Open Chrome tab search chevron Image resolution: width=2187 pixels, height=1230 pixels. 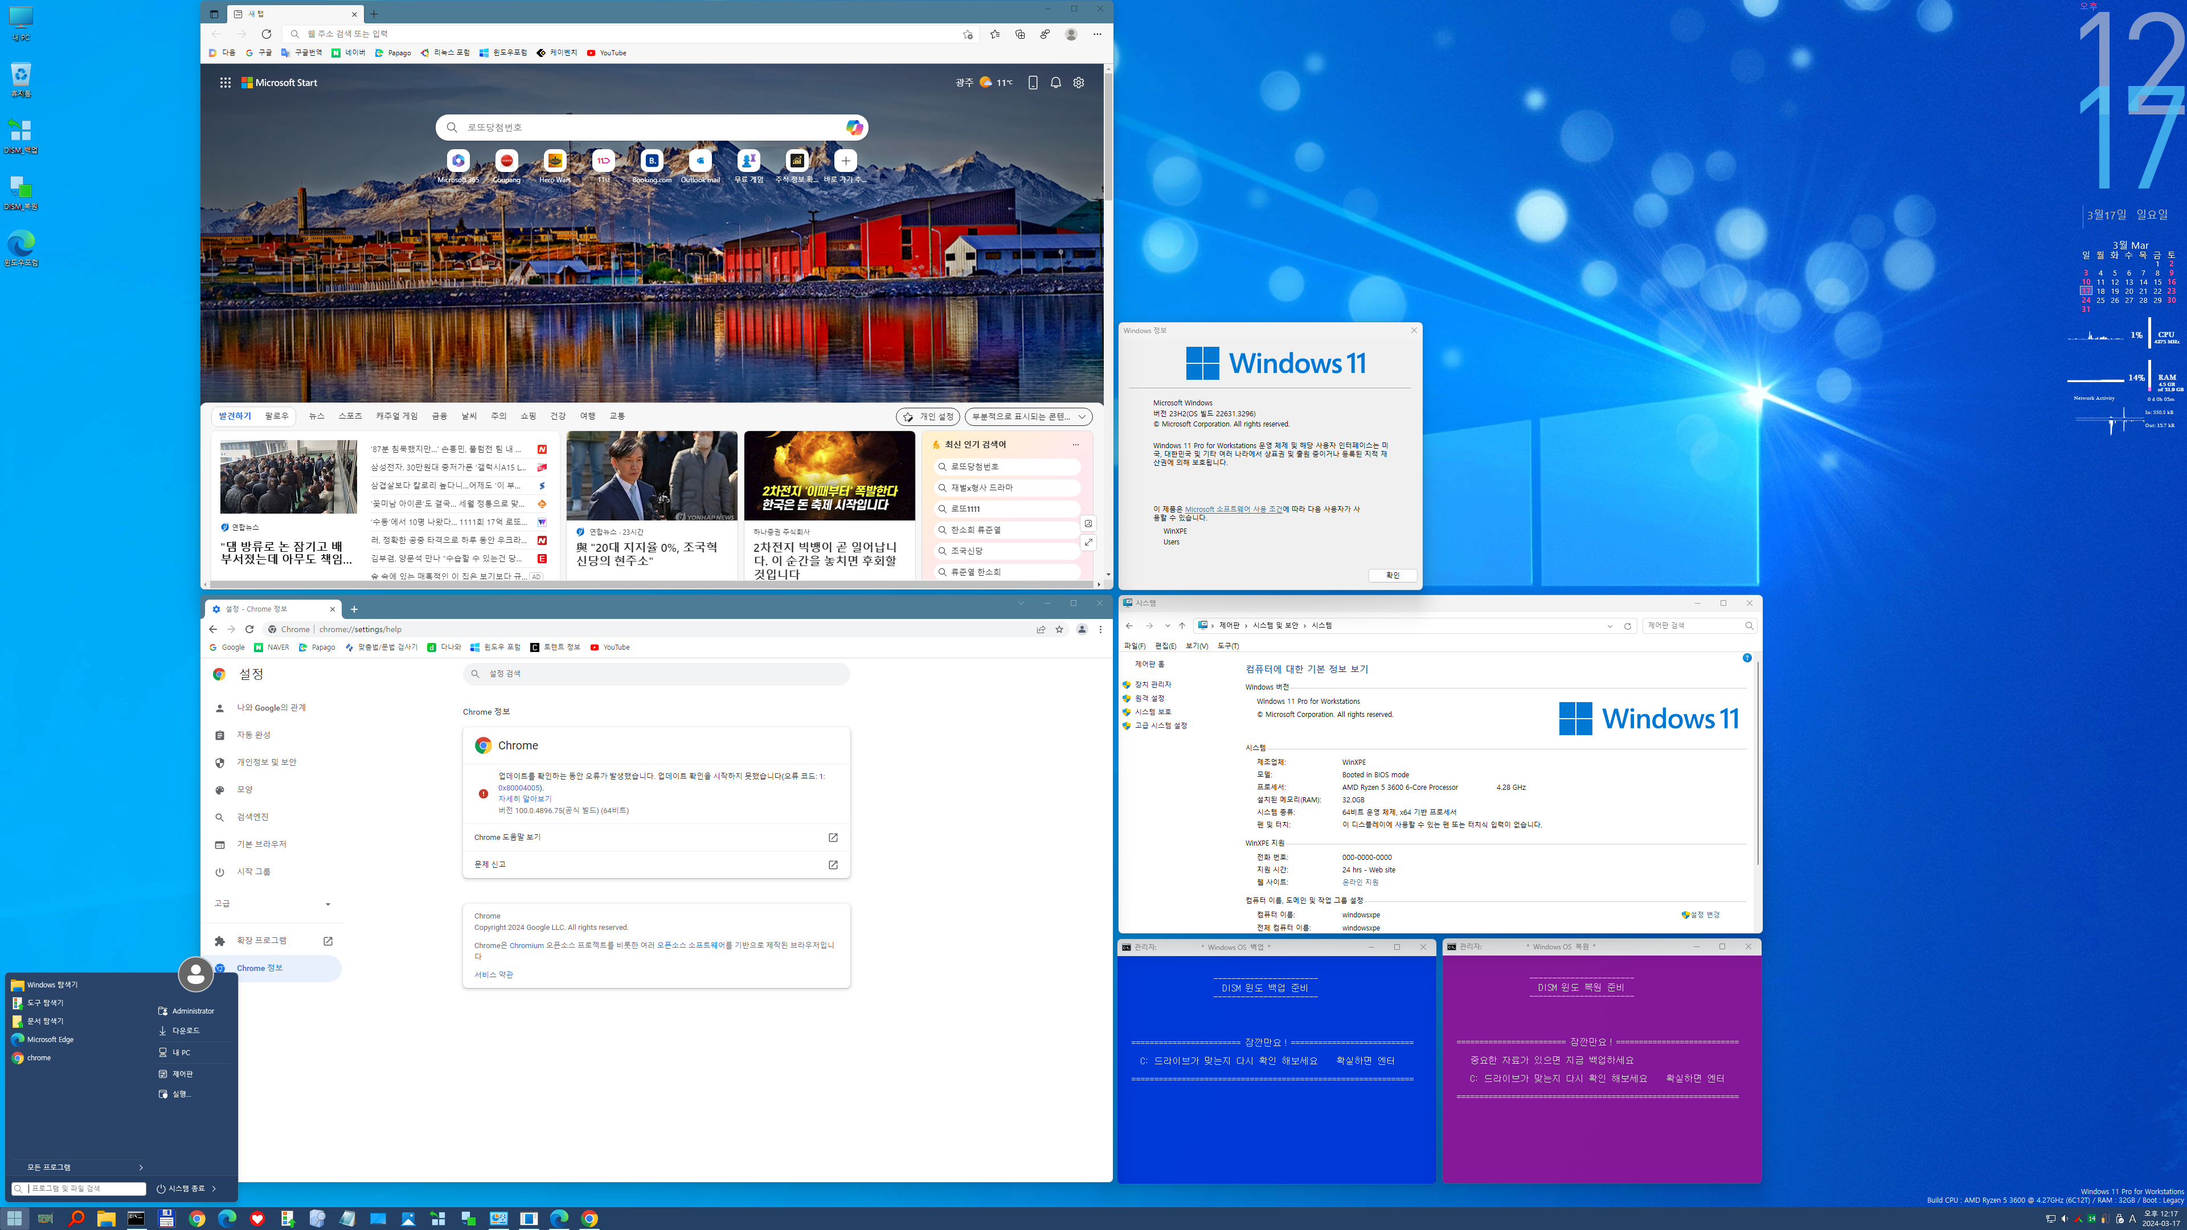tap(1021, 602)
